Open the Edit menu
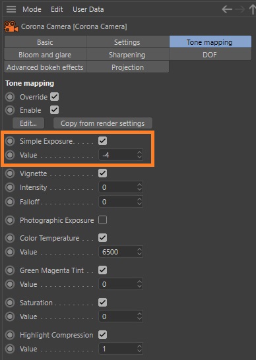The image size is (256, 360). 57,9
